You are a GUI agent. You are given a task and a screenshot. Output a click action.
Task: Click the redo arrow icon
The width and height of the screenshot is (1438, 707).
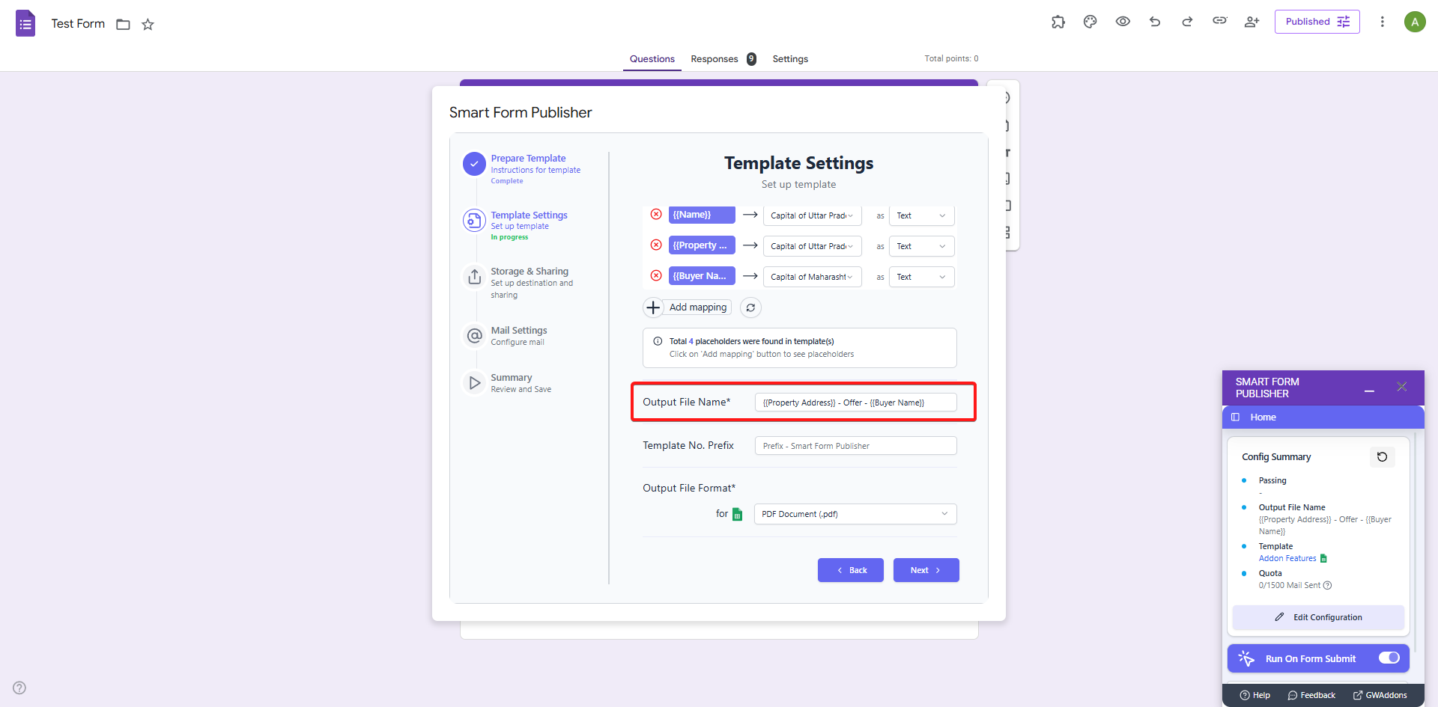click(x=1187, y=22)
